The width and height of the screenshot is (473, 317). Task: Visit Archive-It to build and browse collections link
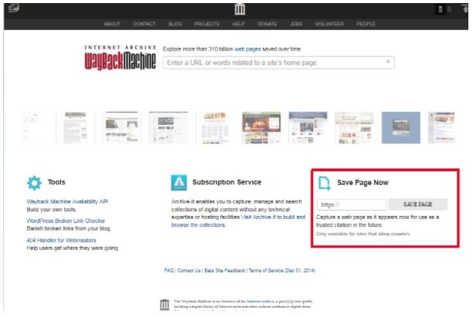(238, 221)
